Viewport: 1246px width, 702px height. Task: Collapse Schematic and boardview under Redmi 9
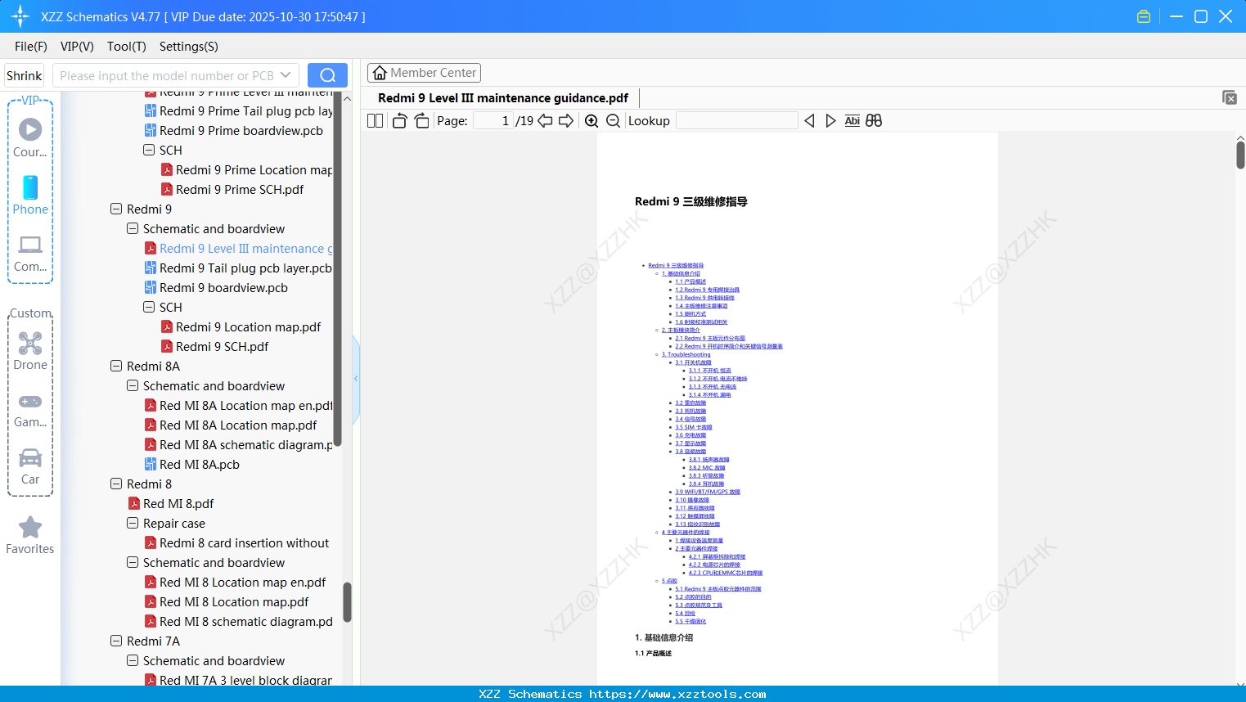pos(133,228)
